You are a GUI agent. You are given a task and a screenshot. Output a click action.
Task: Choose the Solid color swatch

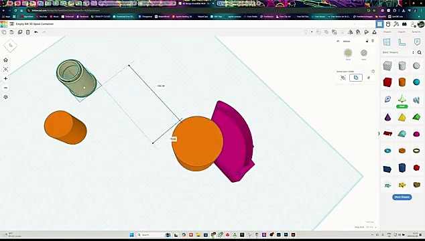pos(348,53)
